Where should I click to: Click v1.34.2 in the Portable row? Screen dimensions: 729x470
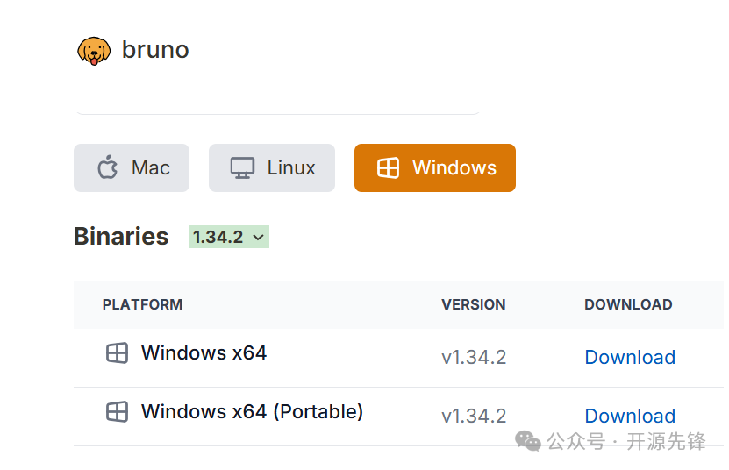click(474, 416)
